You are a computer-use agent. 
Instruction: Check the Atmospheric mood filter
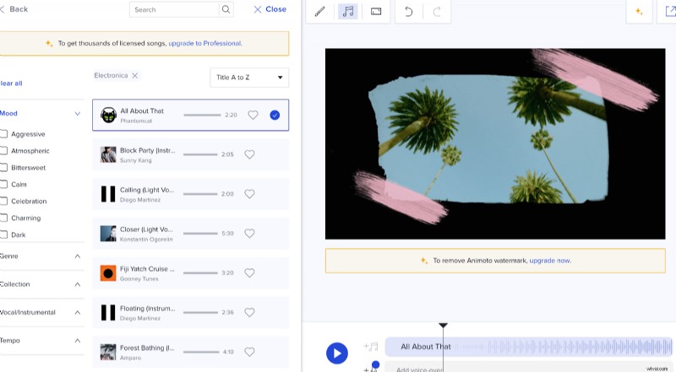coord(3,151)
